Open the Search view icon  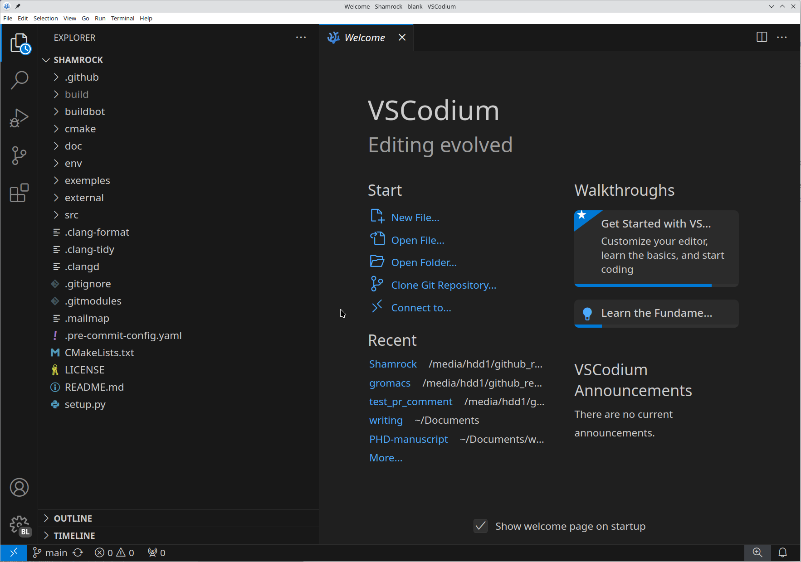tap(20, 80)
